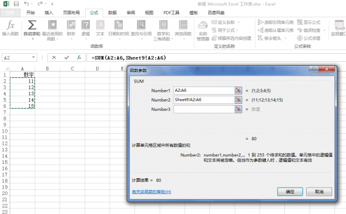Click the Insert Function fx icon in ribbon
This screenshot has height=214, width=346.
10,25
